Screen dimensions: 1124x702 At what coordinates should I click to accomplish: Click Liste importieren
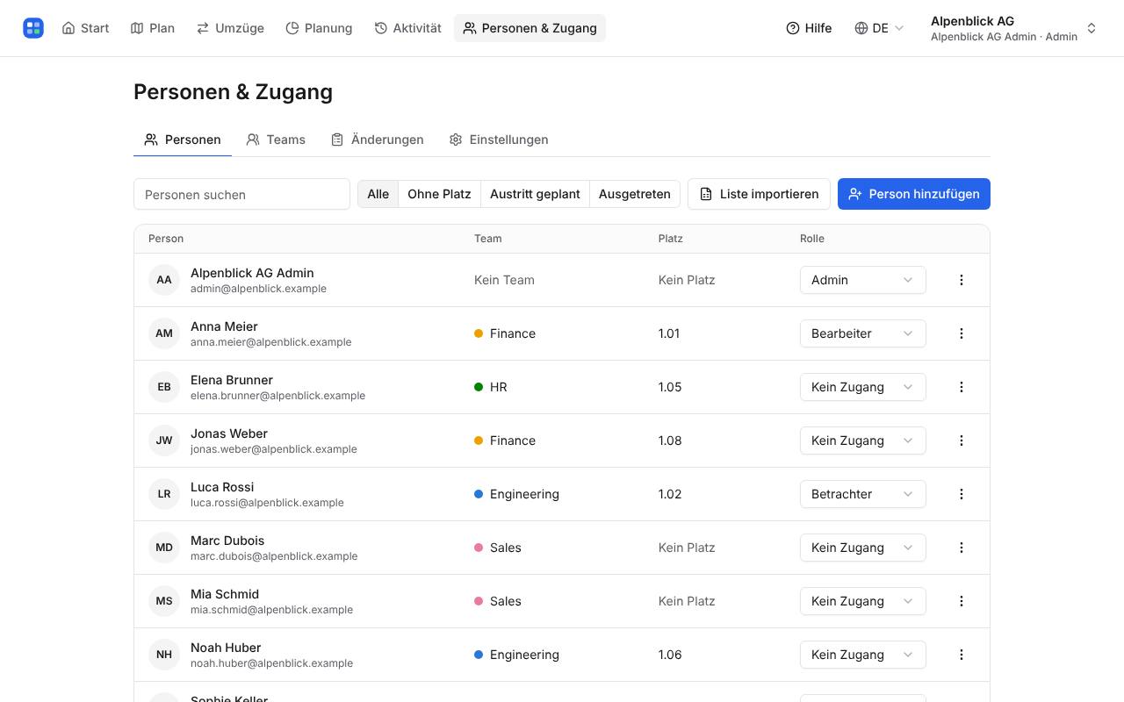click(759, 194)
